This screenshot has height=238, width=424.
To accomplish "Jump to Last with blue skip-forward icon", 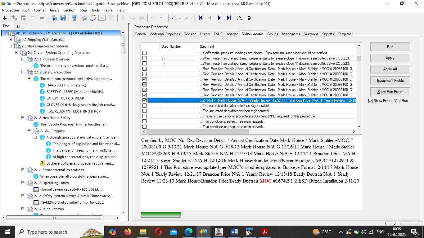I will (228, 18).
